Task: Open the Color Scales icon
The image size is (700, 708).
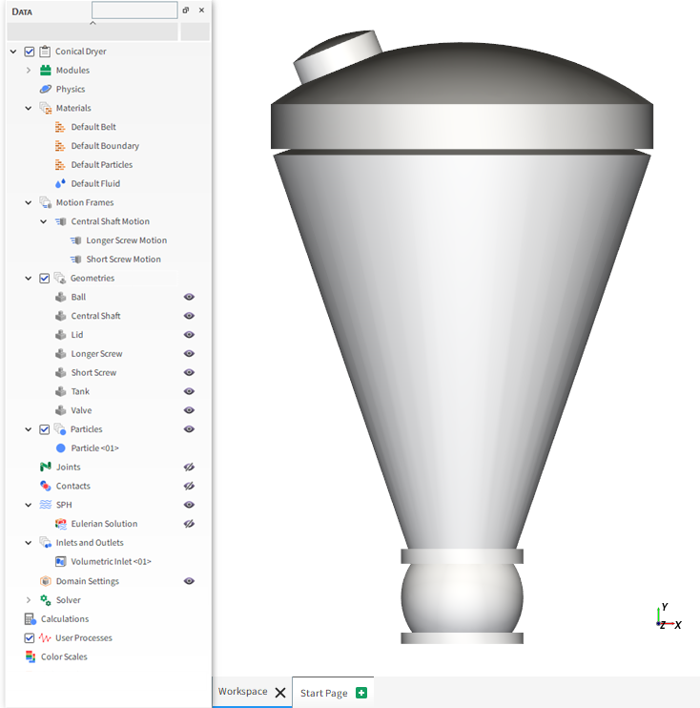Action: 31,656
